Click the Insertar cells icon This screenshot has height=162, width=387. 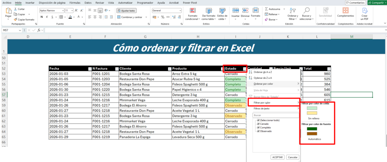[235, 10]
